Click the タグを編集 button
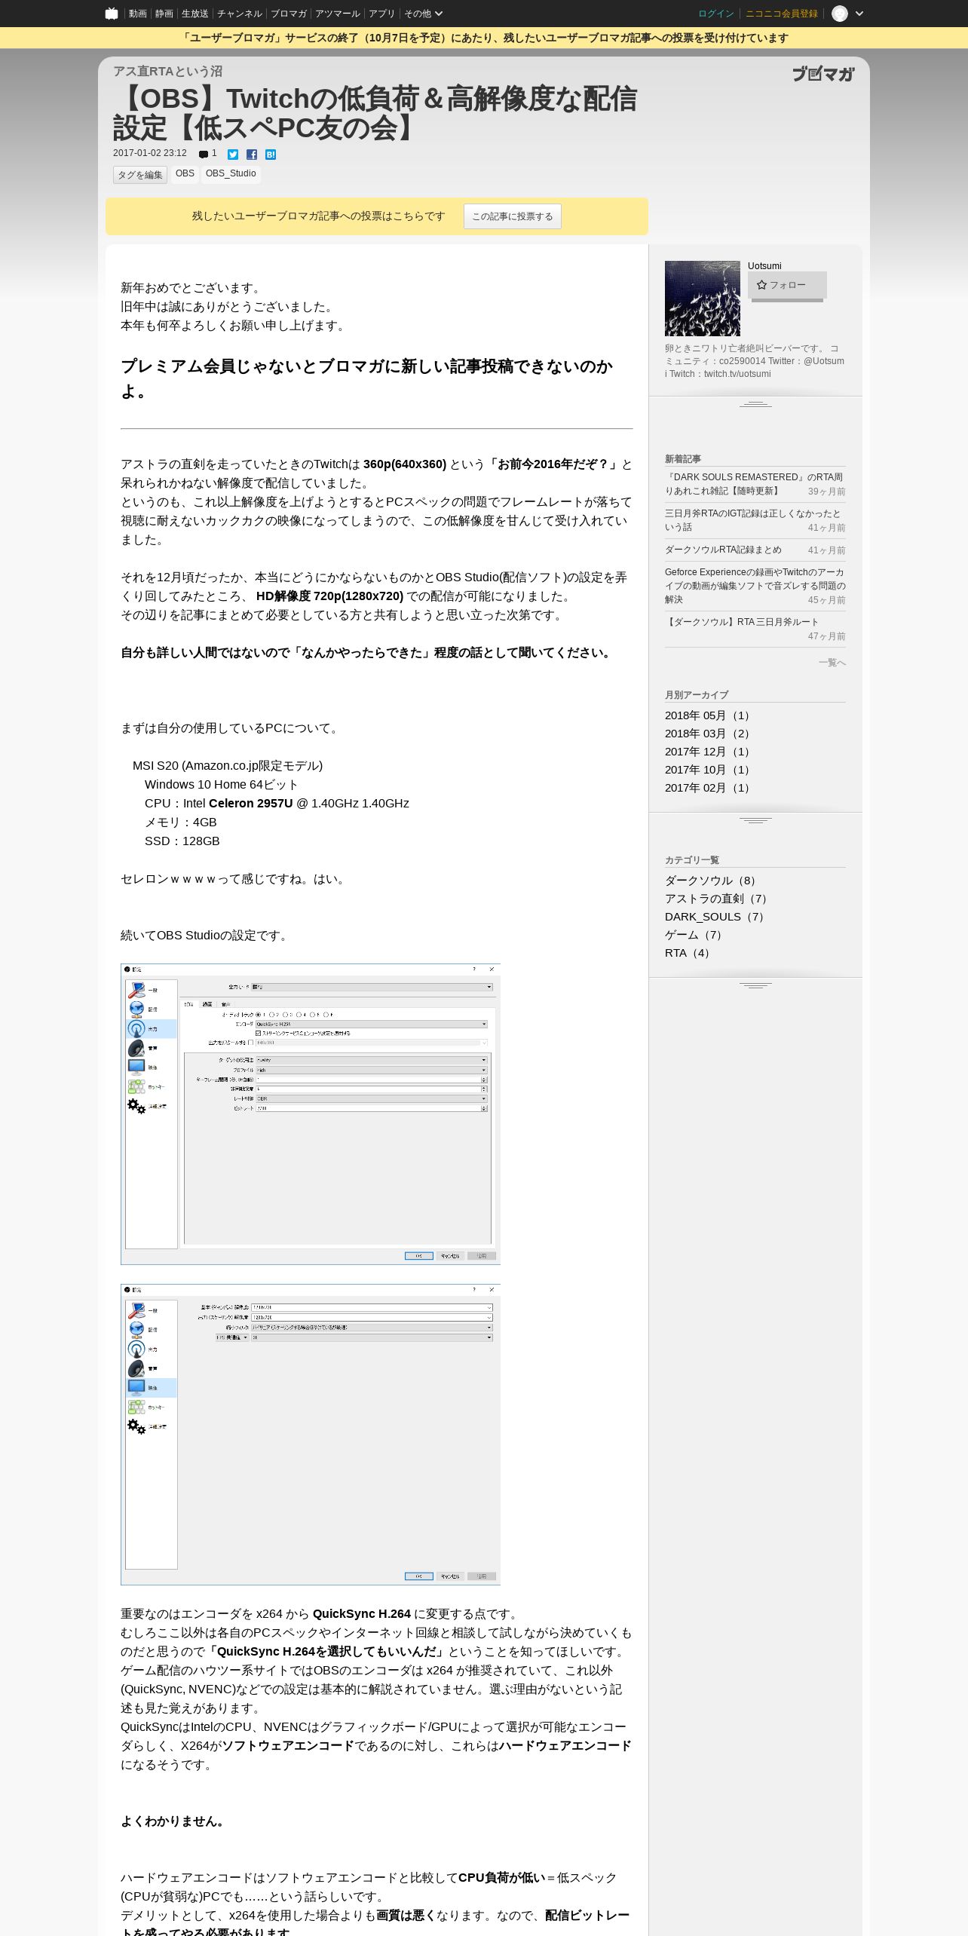Image resolution: width=968 pixels, height=1936 pixels. point(140,175)
